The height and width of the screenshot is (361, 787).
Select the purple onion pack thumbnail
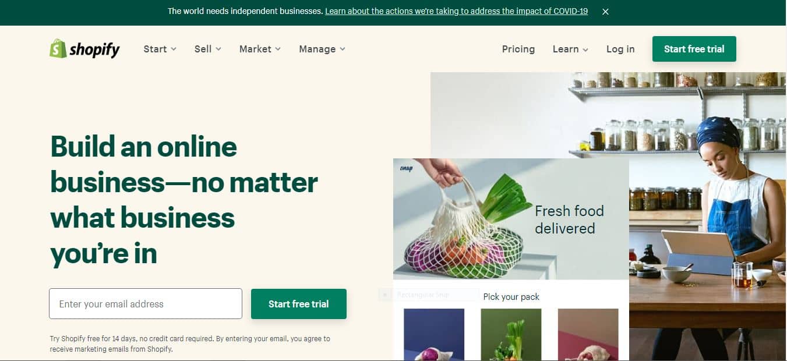tap(434, 335)
